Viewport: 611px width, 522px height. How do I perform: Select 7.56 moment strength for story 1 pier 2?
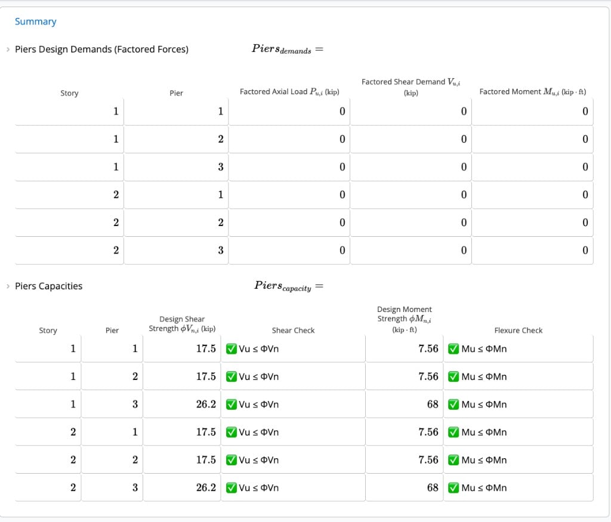428,376
